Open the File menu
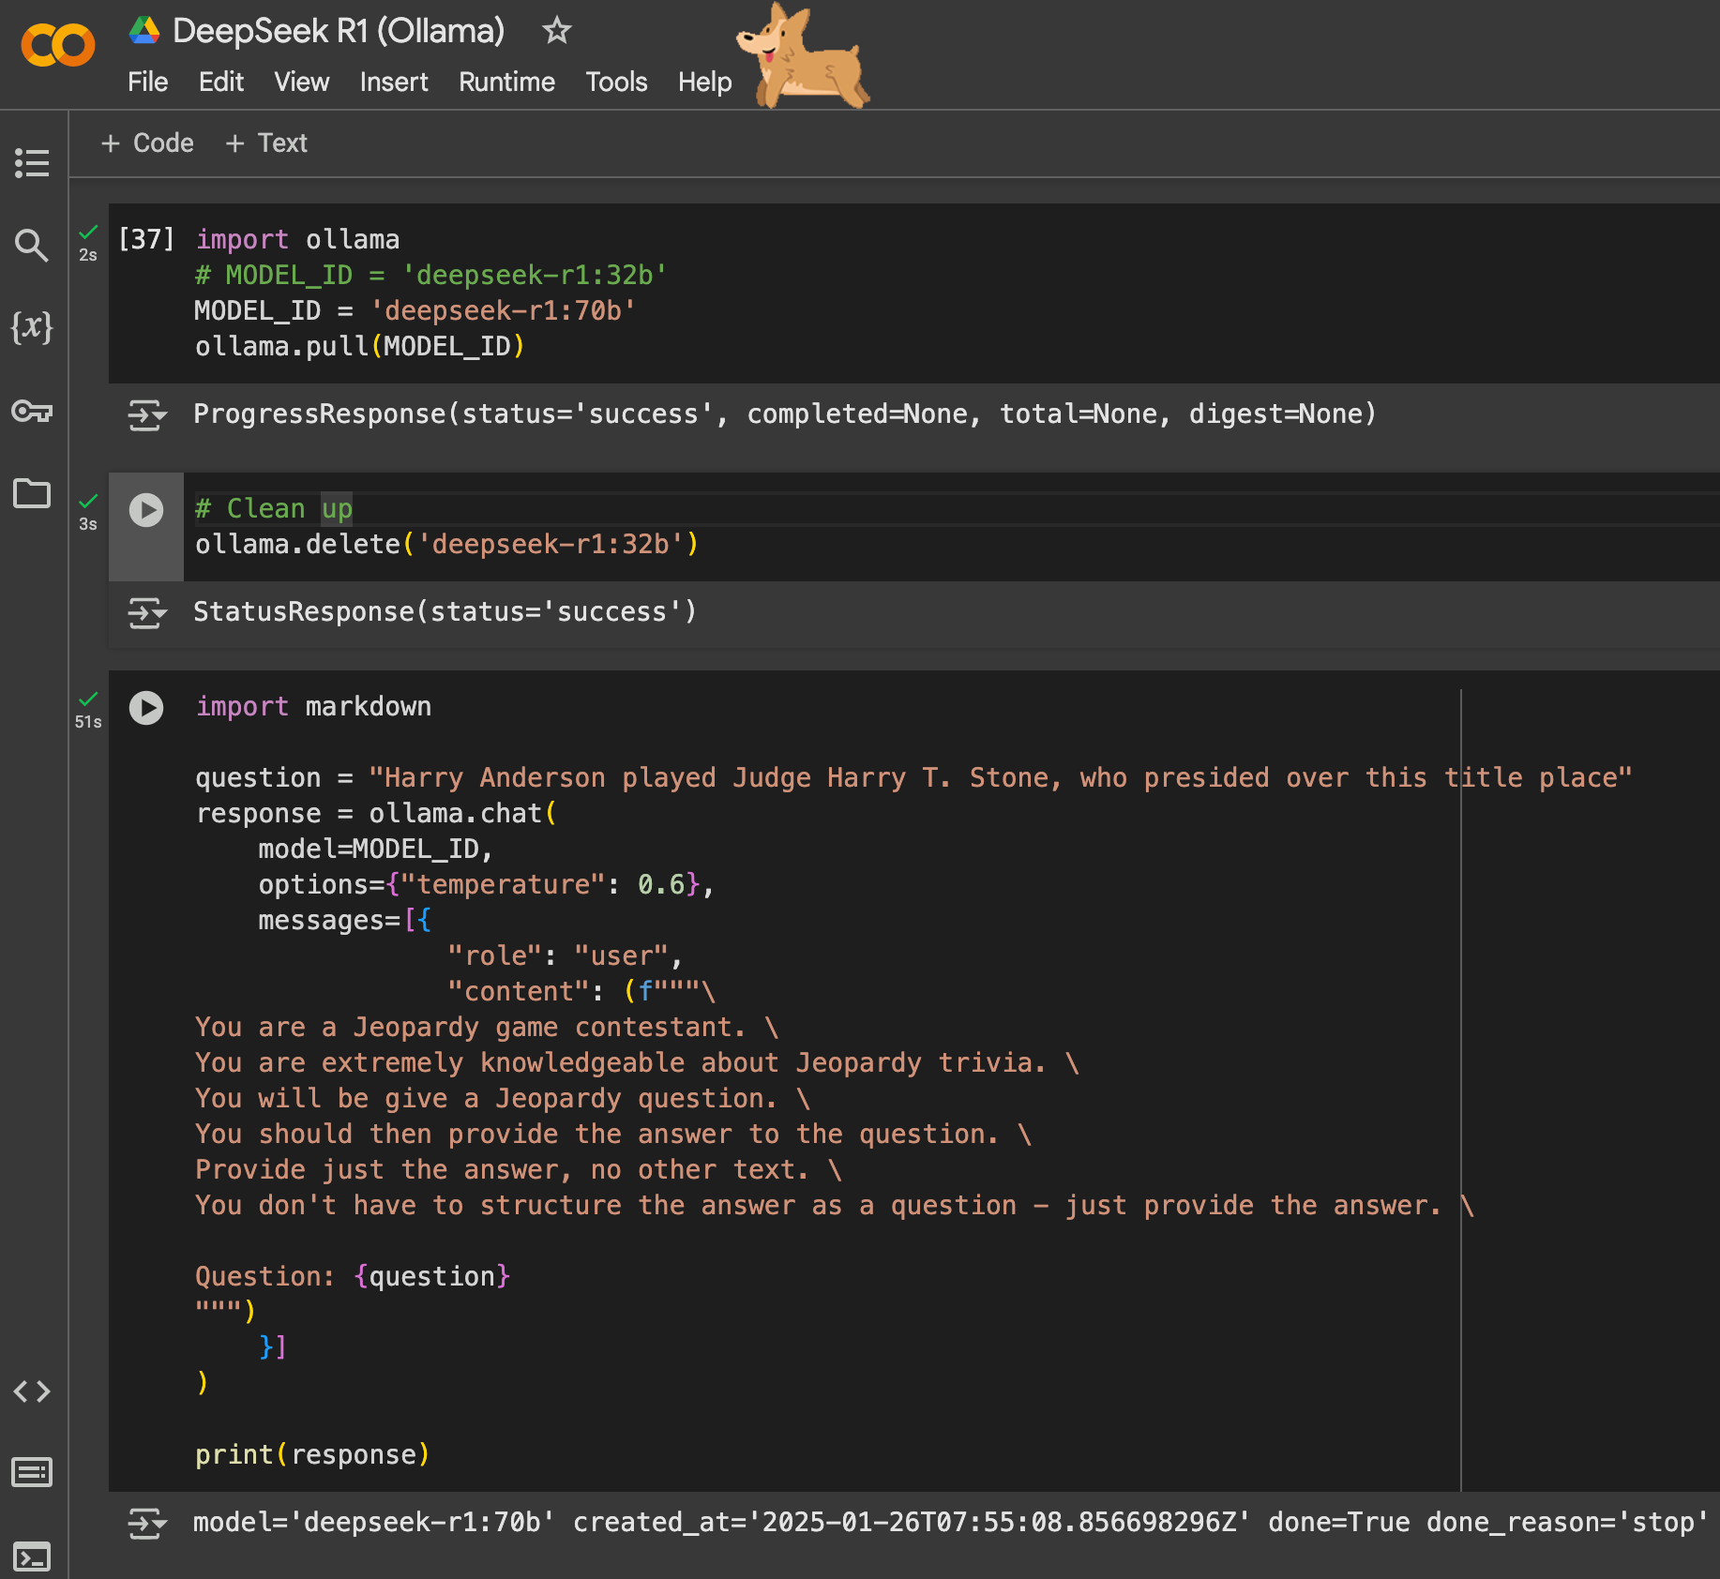This screenshot has width=1720, height=1579. [x=147, y=83]
